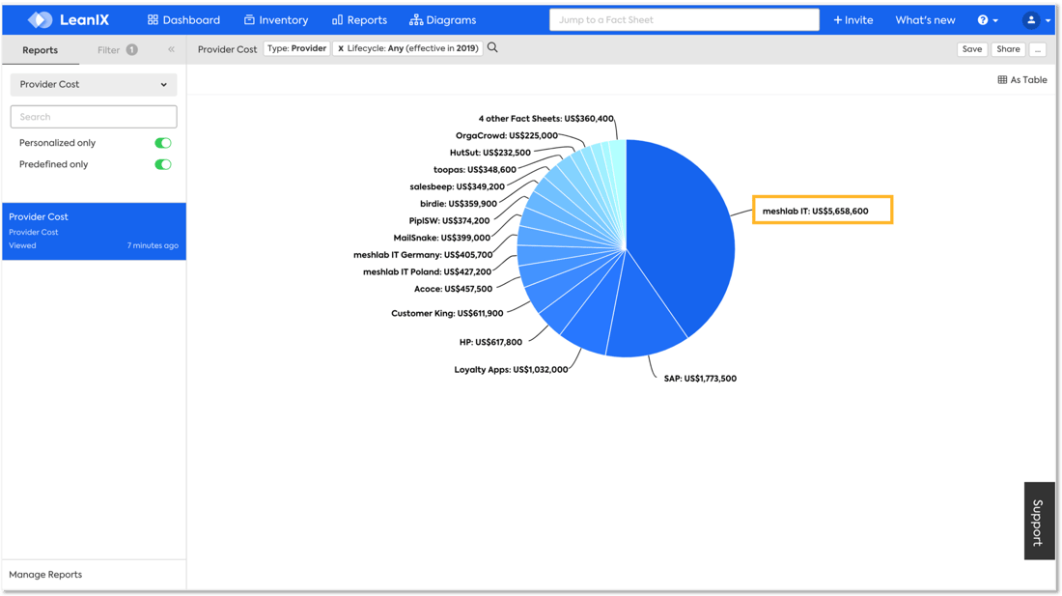Viewport: 1062px width, 596px height.
Task: Open the help menu
Action: coord(987,19)
